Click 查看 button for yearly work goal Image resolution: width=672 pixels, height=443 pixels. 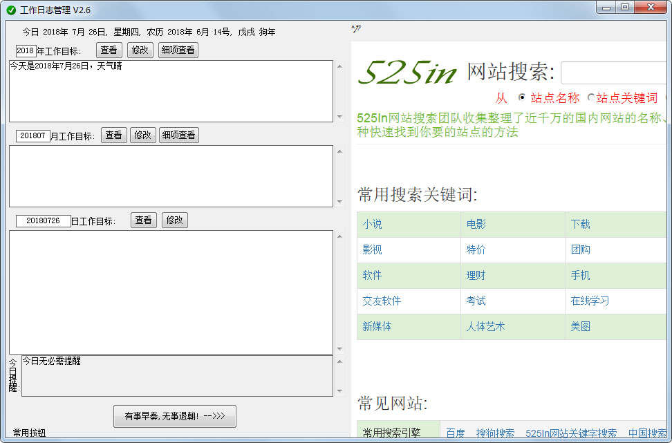(109, 50)
